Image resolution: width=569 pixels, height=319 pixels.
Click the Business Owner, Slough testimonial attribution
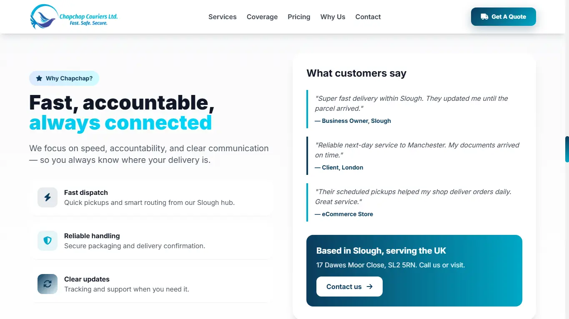click(353, 121)
